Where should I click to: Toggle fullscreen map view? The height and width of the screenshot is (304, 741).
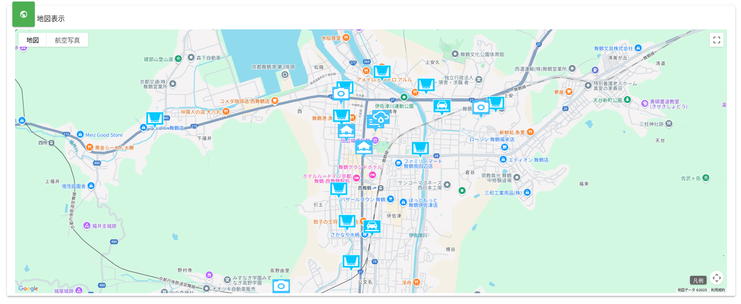pyautogui.click(x=716, y=40)
